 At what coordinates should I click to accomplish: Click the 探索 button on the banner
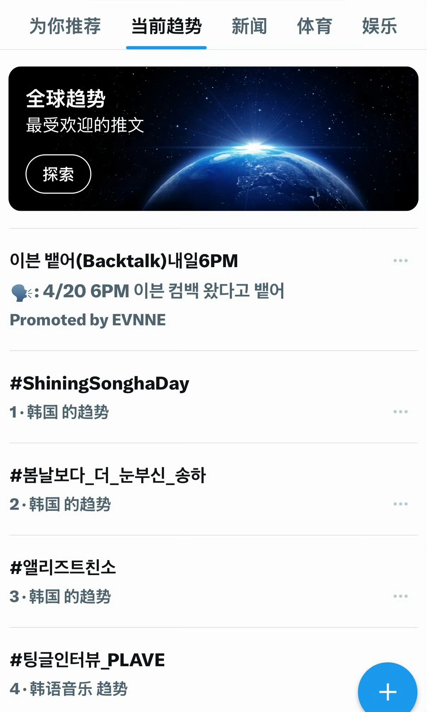58,174
